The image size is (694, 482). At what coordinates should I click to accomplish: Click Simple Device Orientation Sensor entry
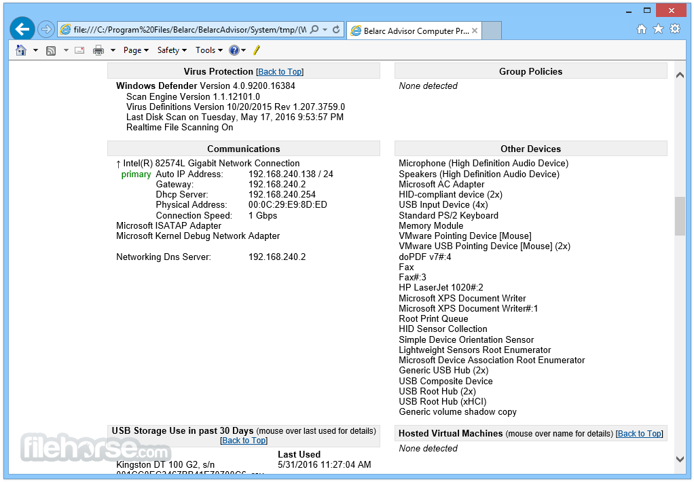[466, 339]
